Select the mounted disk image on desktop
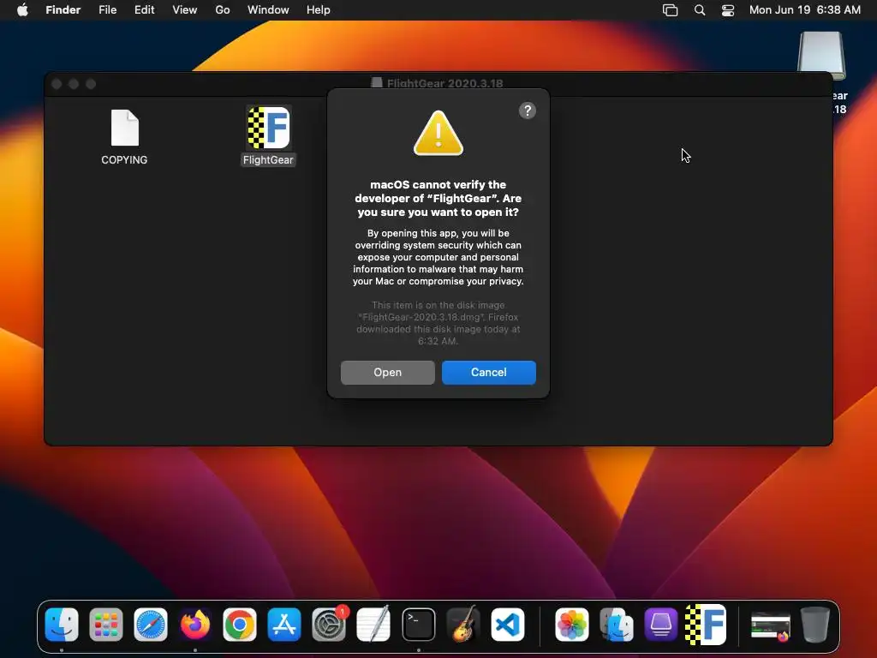The image size is (877, 658). (x=821, y=56)
